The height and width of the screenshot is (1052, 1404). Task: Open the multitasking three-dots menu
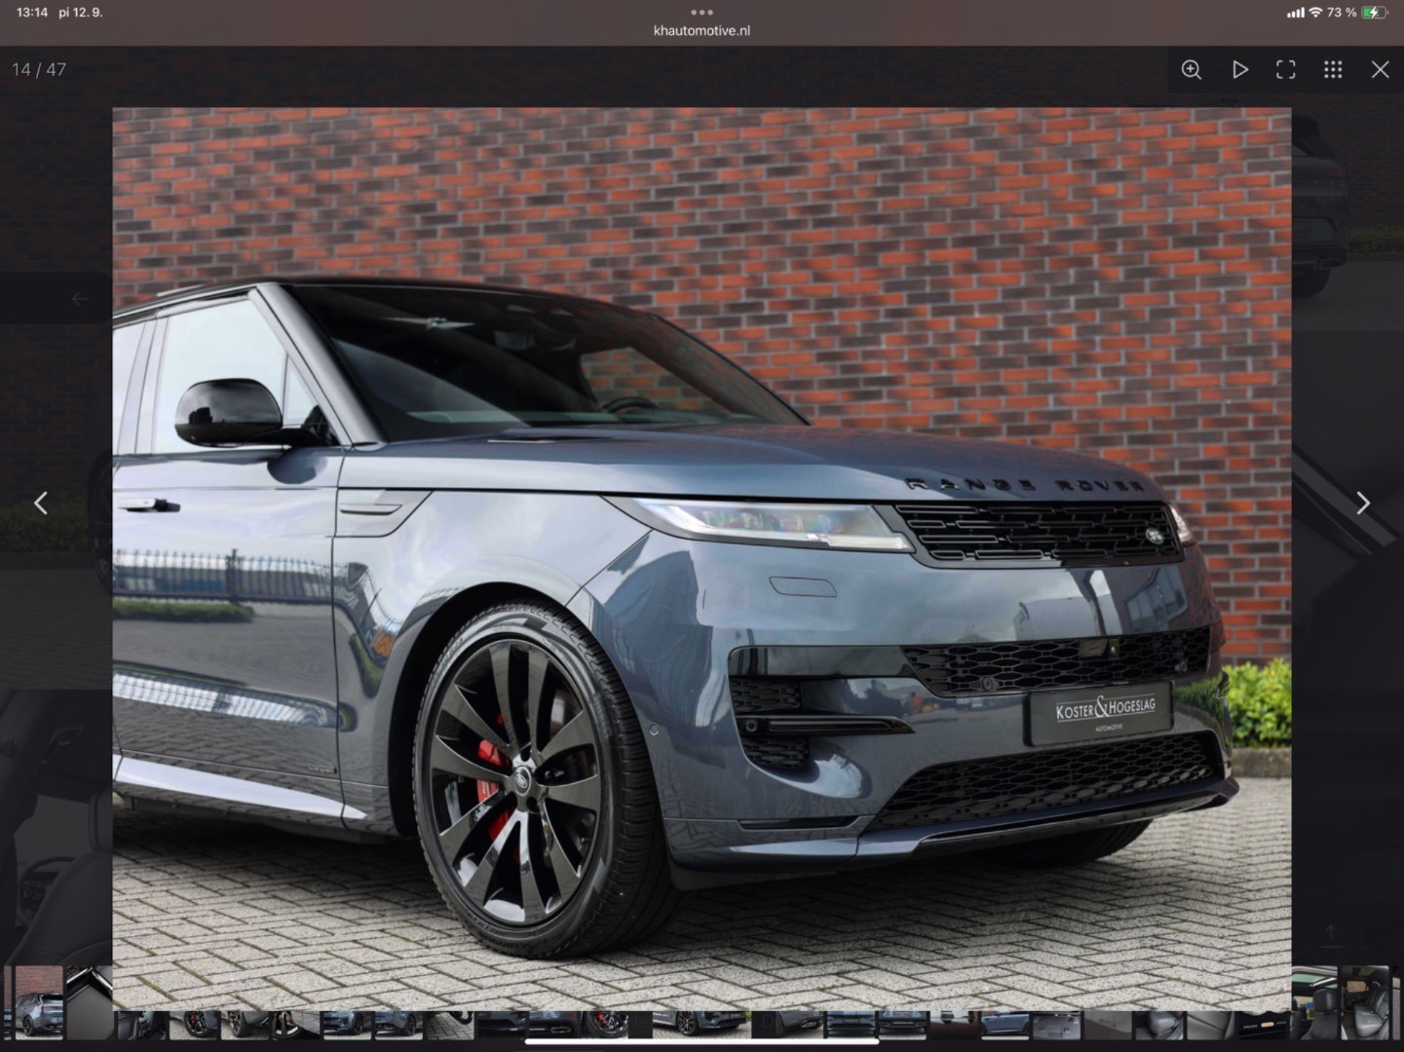coord(702,13)
